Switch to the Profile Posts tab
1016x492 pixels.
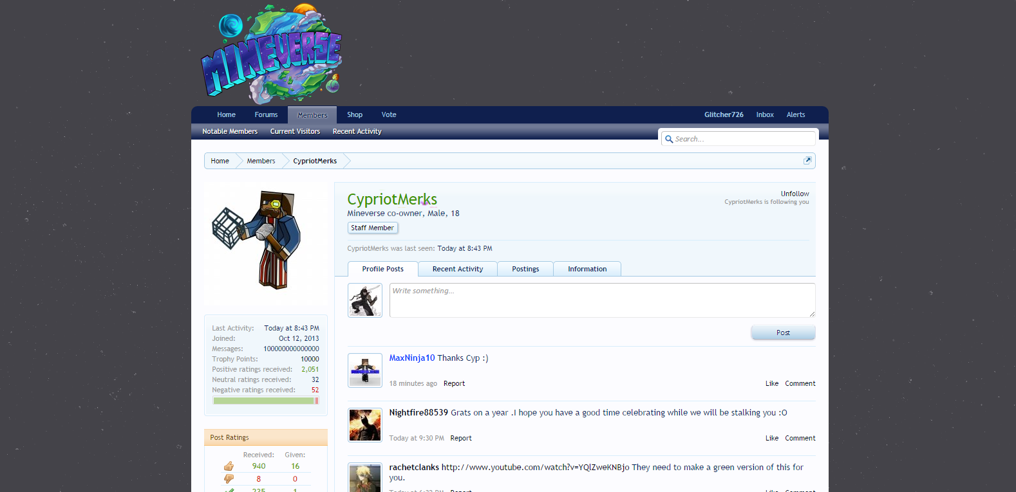coord(382,269)
